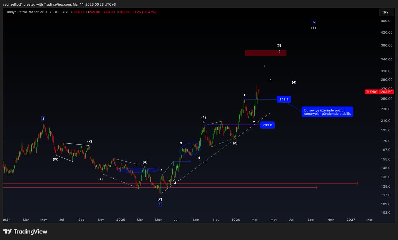Select the 'bu seviye üzerinde pozitif' note box
398x240 pixels.
327,111
